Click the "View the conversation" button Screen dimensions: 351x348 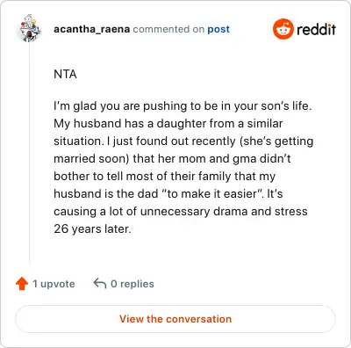175,319
